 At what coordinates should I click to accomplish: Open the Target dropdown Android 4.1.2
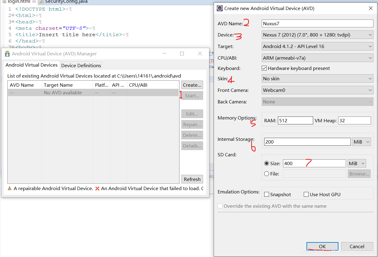pos(317,46)
